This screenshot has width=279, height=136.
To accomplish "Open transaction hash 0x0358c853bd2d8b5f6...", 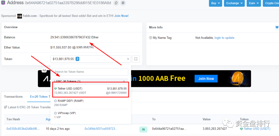I will 23,129.
